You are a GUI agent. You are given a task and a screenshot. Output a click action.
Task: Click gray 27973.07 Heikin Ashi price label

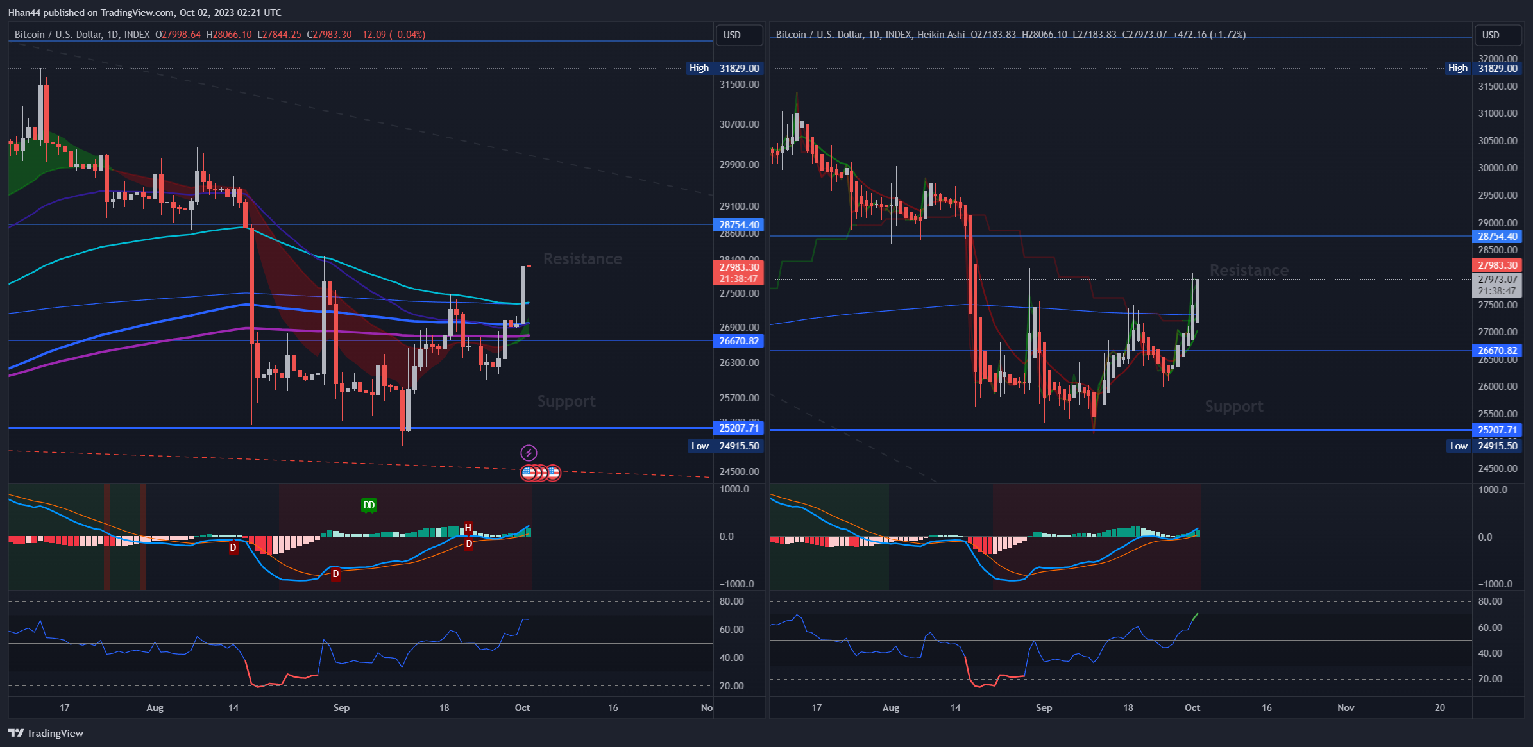pos(1497,285)
